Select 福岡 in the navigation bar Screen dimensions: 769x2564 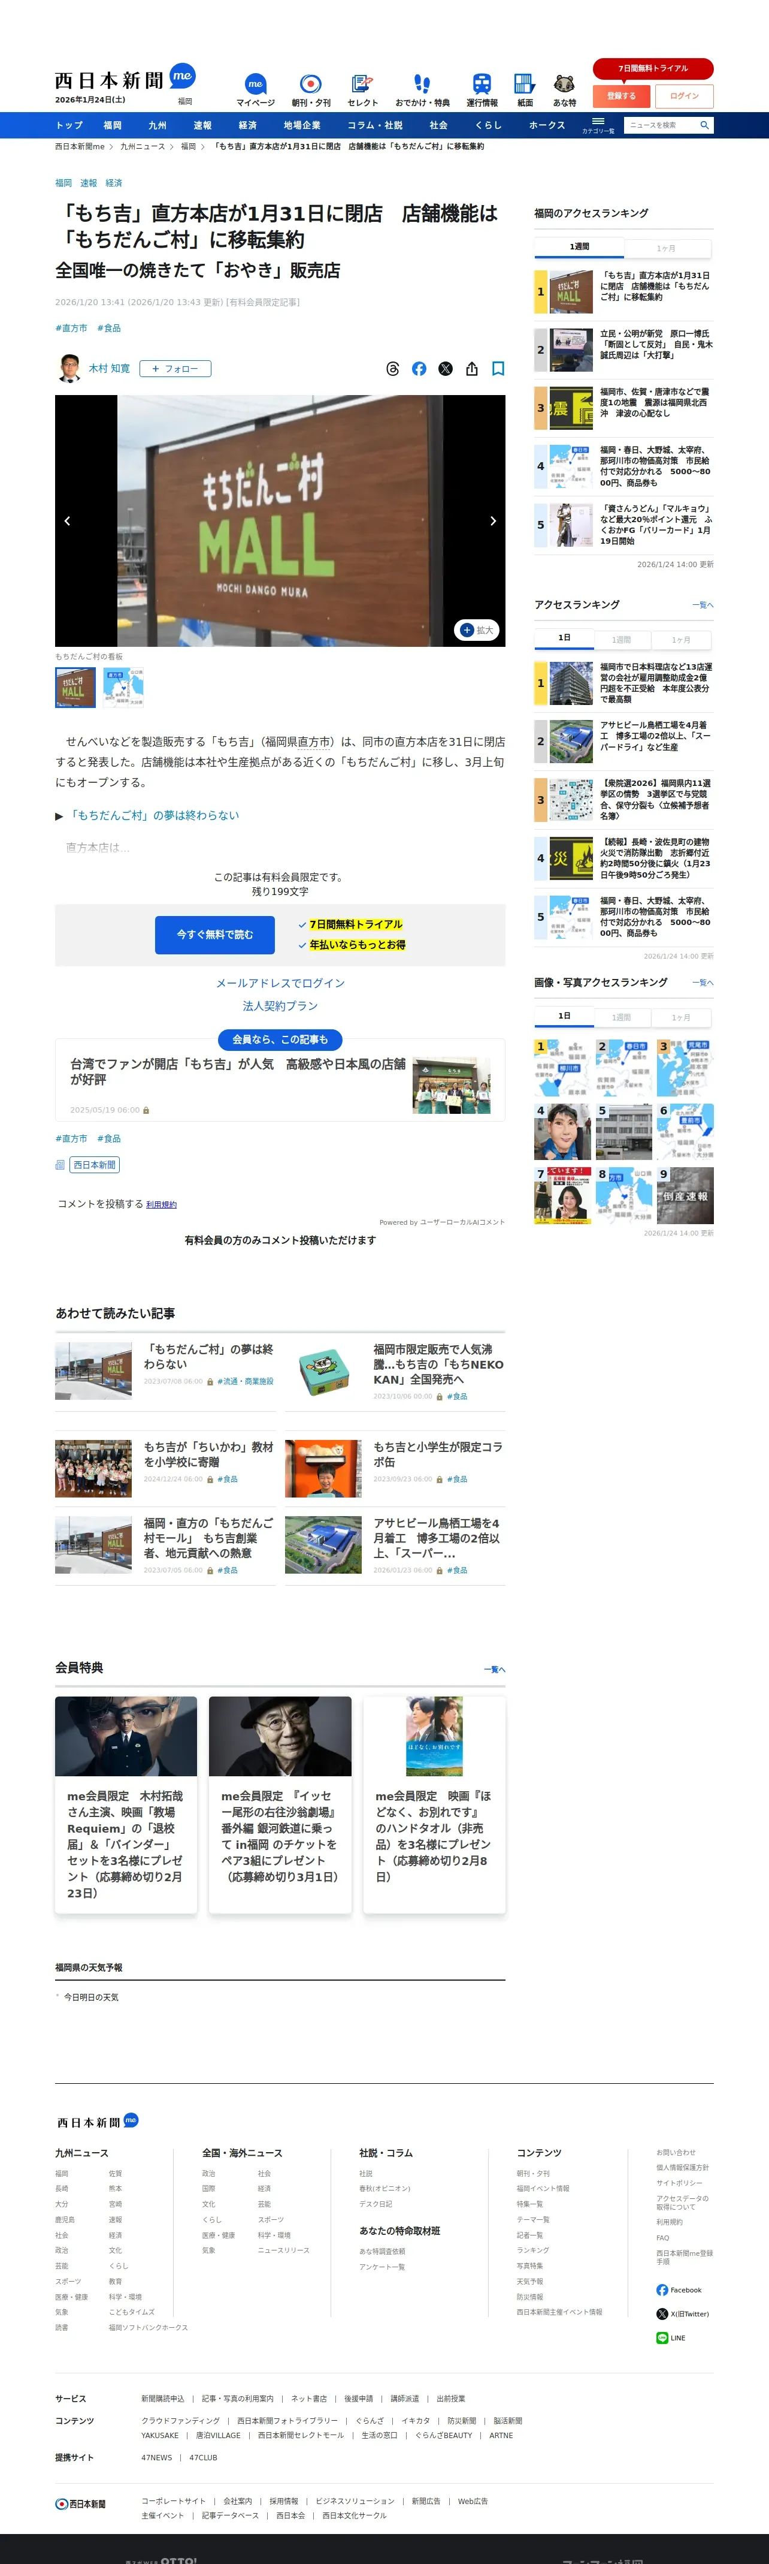pos(113,125)
